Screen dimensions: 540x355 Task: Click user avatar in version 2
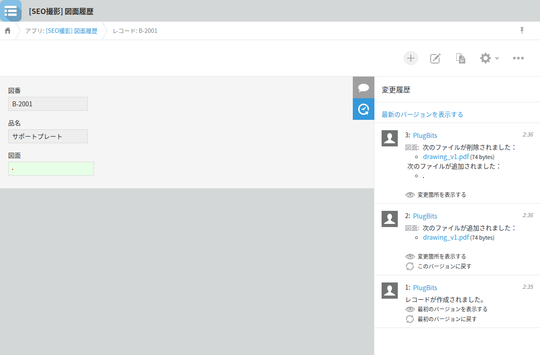pos(390,219)
